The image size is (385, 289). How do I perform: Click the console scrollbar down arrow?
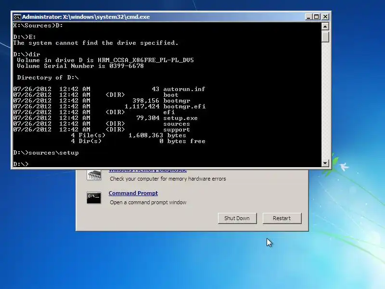click(x=325, y=163)
